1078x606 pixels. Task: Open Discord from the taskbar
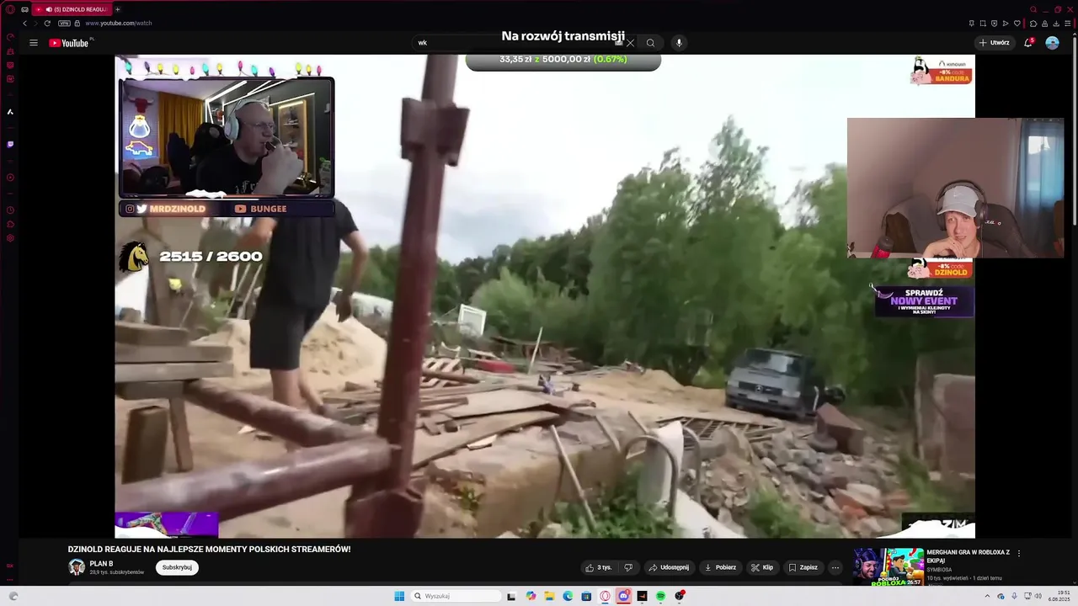tap(624, 596)
